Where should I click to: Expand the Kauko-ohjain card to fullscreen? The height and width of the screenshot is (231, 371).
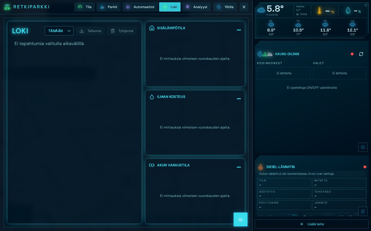[x=363, y=147]
